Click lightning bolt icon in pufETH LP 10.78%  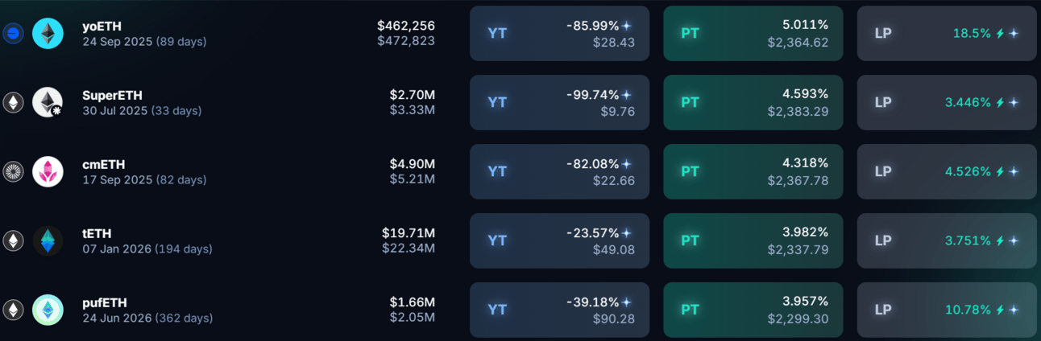pos(1000,310)
